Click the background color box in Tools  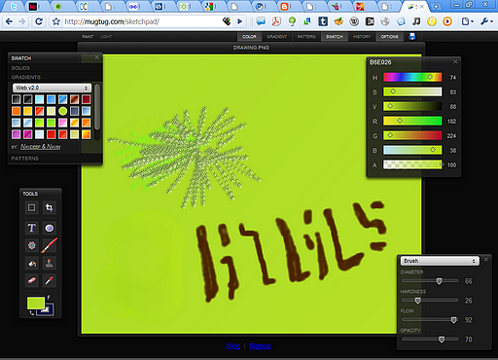click(48, 310)
